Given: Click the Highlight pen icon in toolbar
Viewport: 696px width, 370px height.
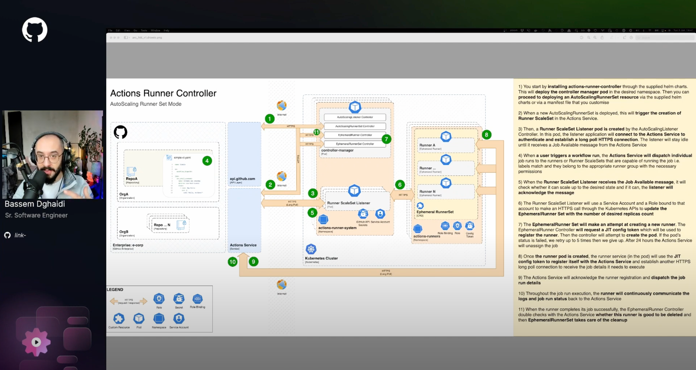Looking at the screenshot, I should [611, 38].
